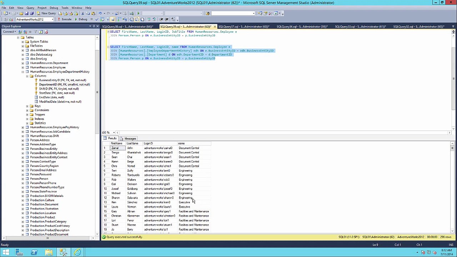Pin the Object Explorer panel

94,26
